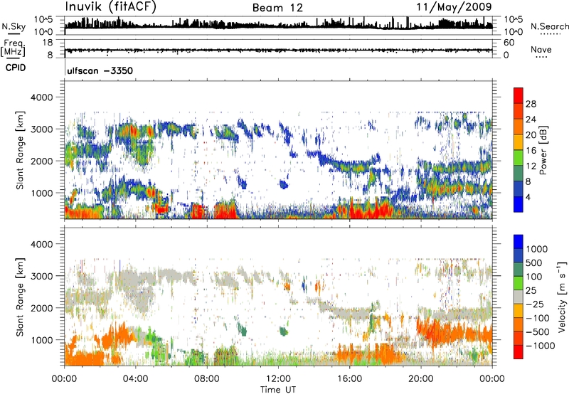Click the '2000' tick of the velocity panel
Screen dimensions: 569x394
point(42,308)
